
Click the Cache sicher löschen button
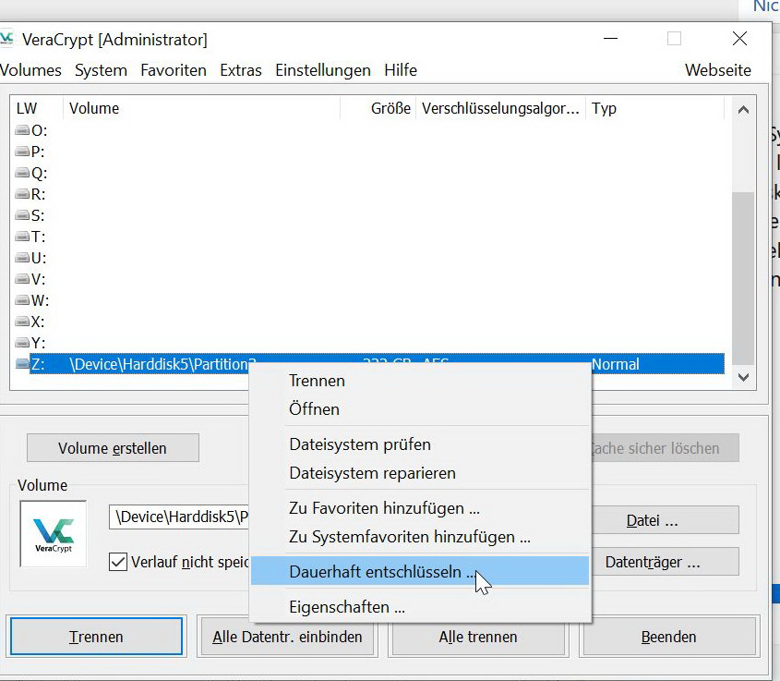[x=666, y=448]
